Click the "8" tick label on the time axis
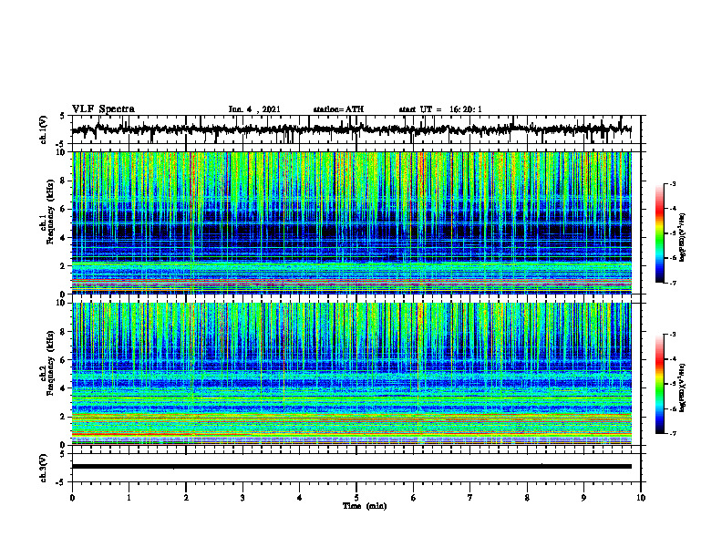 [527, 498]
